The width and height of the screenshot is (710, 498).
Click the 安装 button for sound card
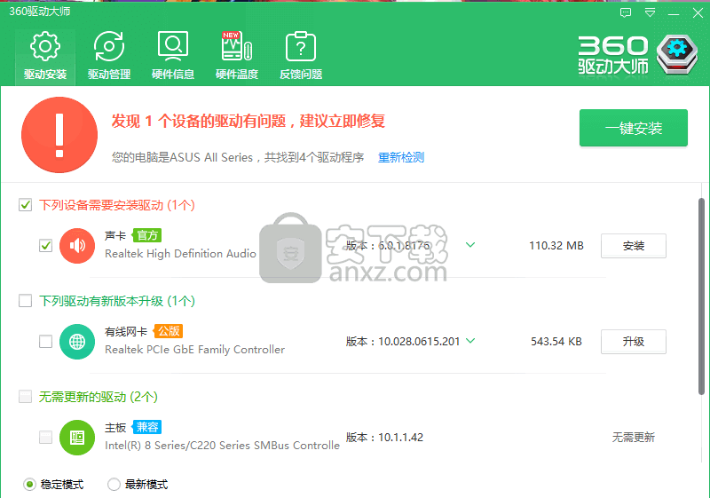tap(634, 246)
